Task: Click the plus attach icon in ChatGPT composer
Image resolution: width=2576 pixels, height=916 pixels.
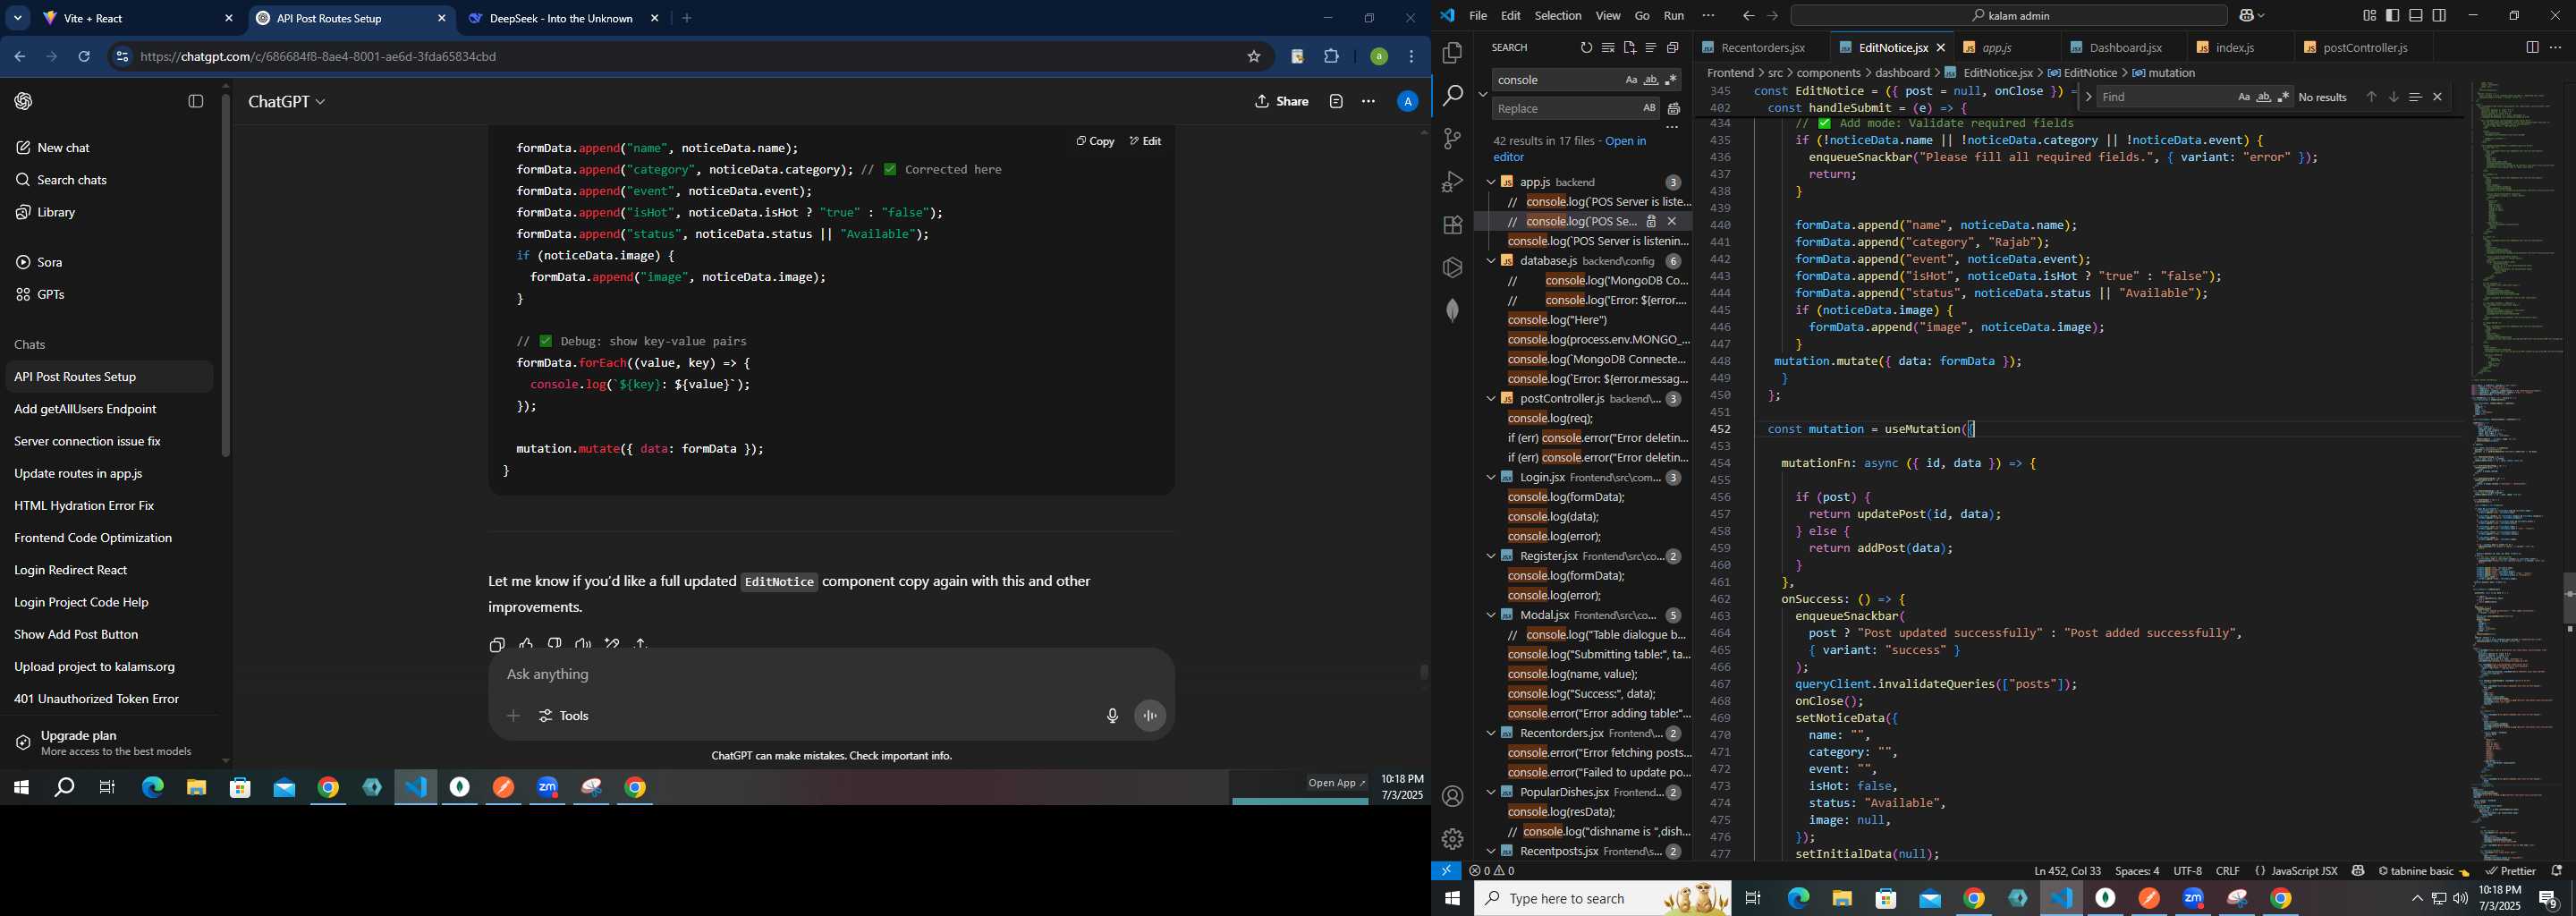Action: point(513,716)
